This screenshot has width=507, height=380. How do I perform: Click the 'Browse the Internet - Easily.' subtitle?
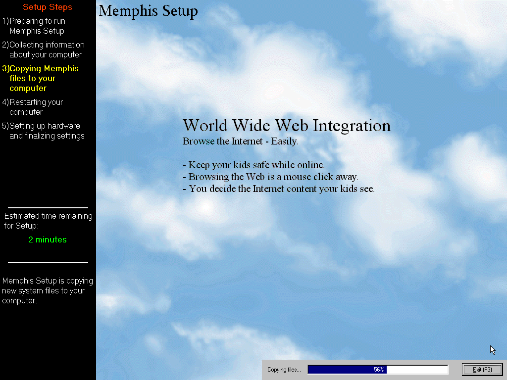click(240, 141)
